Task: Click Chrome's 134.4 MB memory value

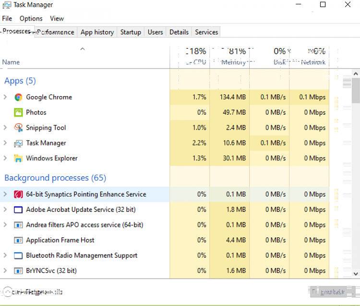Action: coord(233,97)
